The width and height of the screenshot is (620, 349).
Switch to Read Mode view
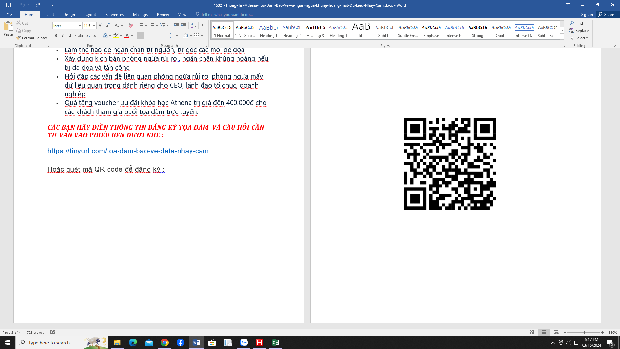[x=532, y=332]
